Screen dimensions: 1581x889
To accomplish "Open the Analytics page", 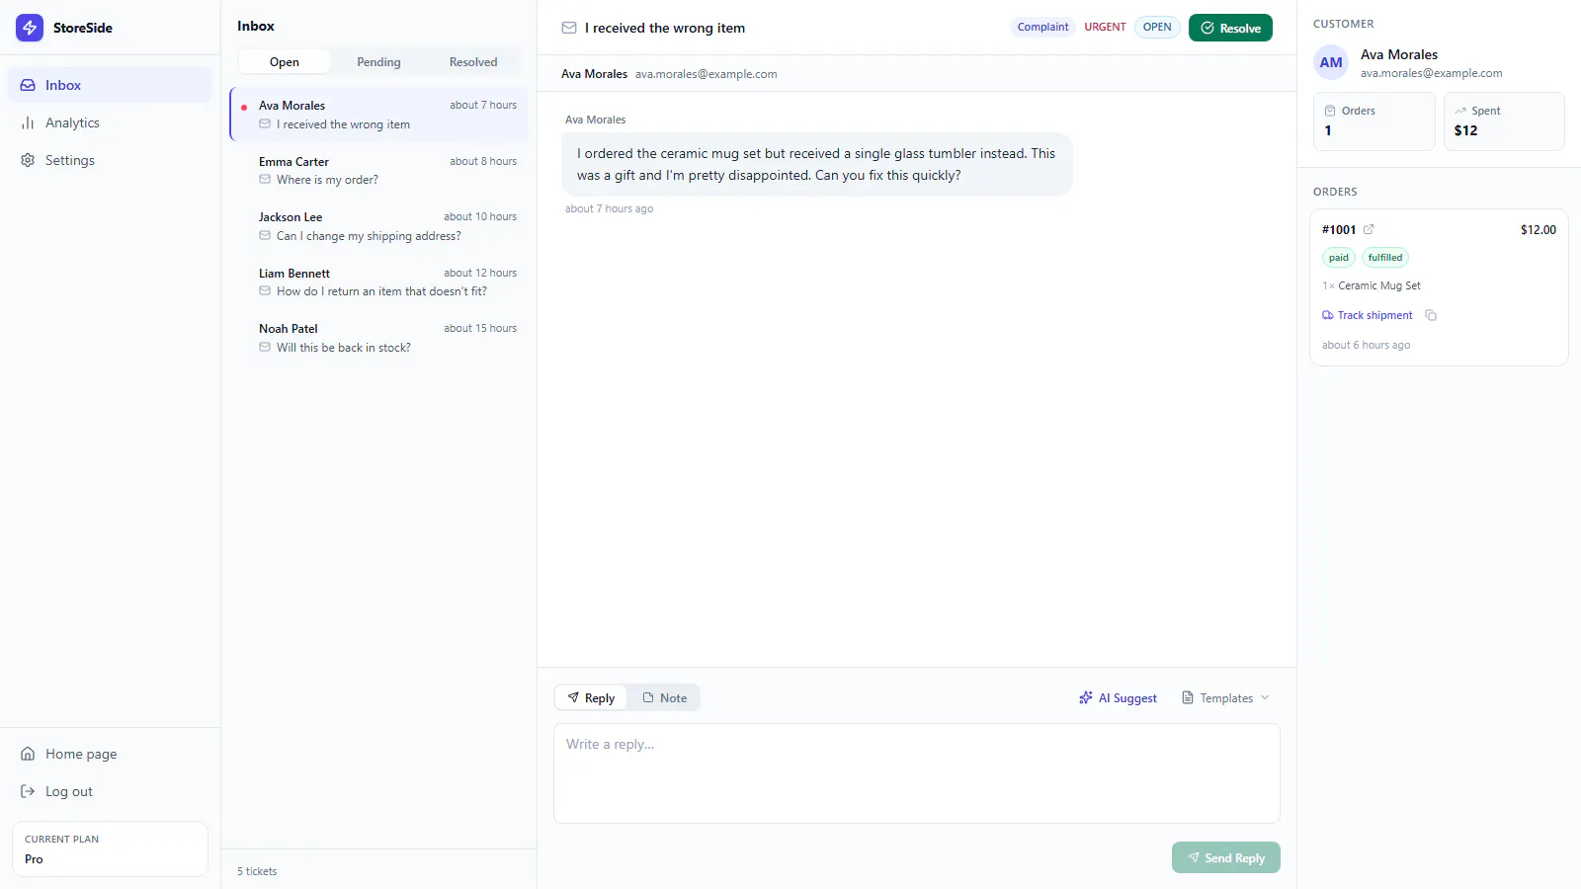I will tap(110, 122).
